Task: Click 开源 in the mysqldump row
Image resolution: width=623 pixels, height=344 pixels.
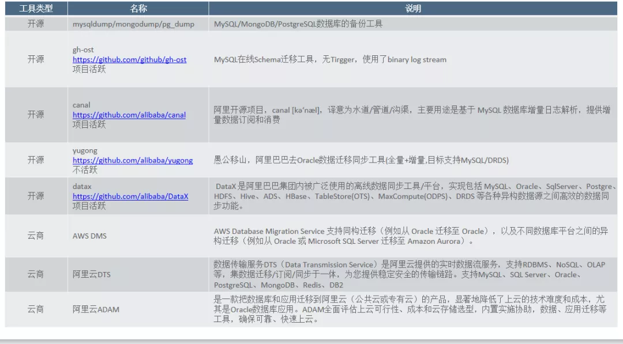Action: click(x=36, y=24)
